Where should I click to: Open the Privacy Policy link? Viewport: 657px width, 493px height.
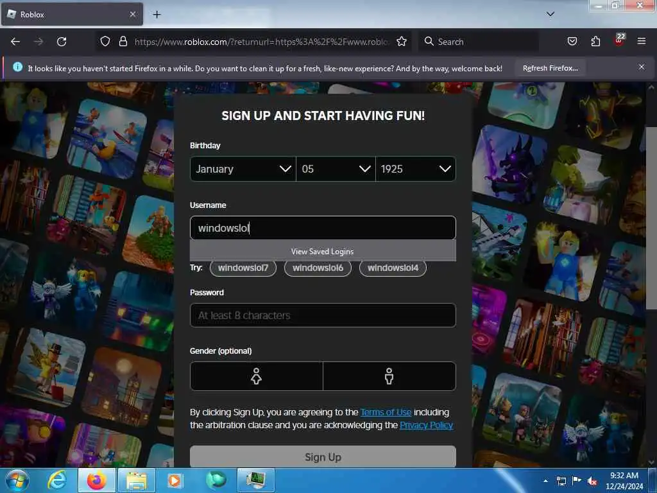click(x=426, y=425)
